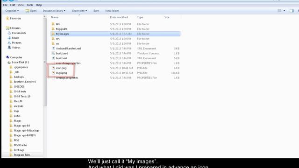Image resolution: width=299 pixels, height=168 pixels.
Task: Open the Documents library
Action: point(19,33)
